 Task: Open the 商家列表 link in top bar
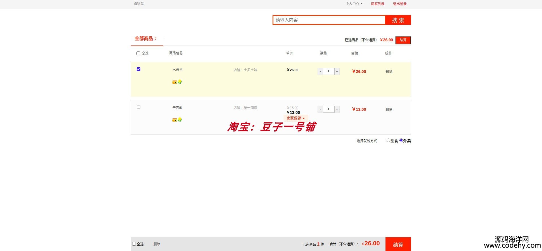[378, 4]
